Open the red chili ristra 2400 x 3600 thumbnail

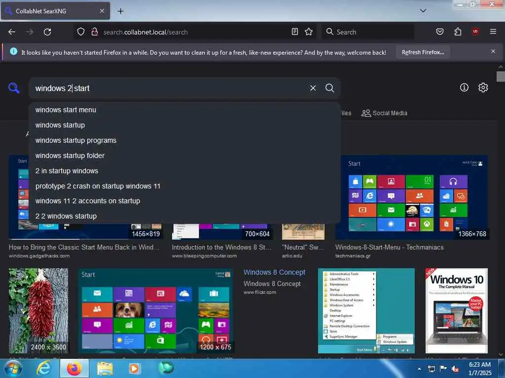point(38,311)
